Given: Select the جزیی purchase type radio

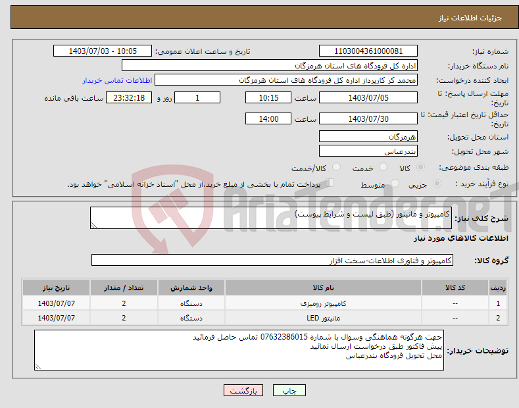Looking at the screenshot, I should (x=437, y=184).
